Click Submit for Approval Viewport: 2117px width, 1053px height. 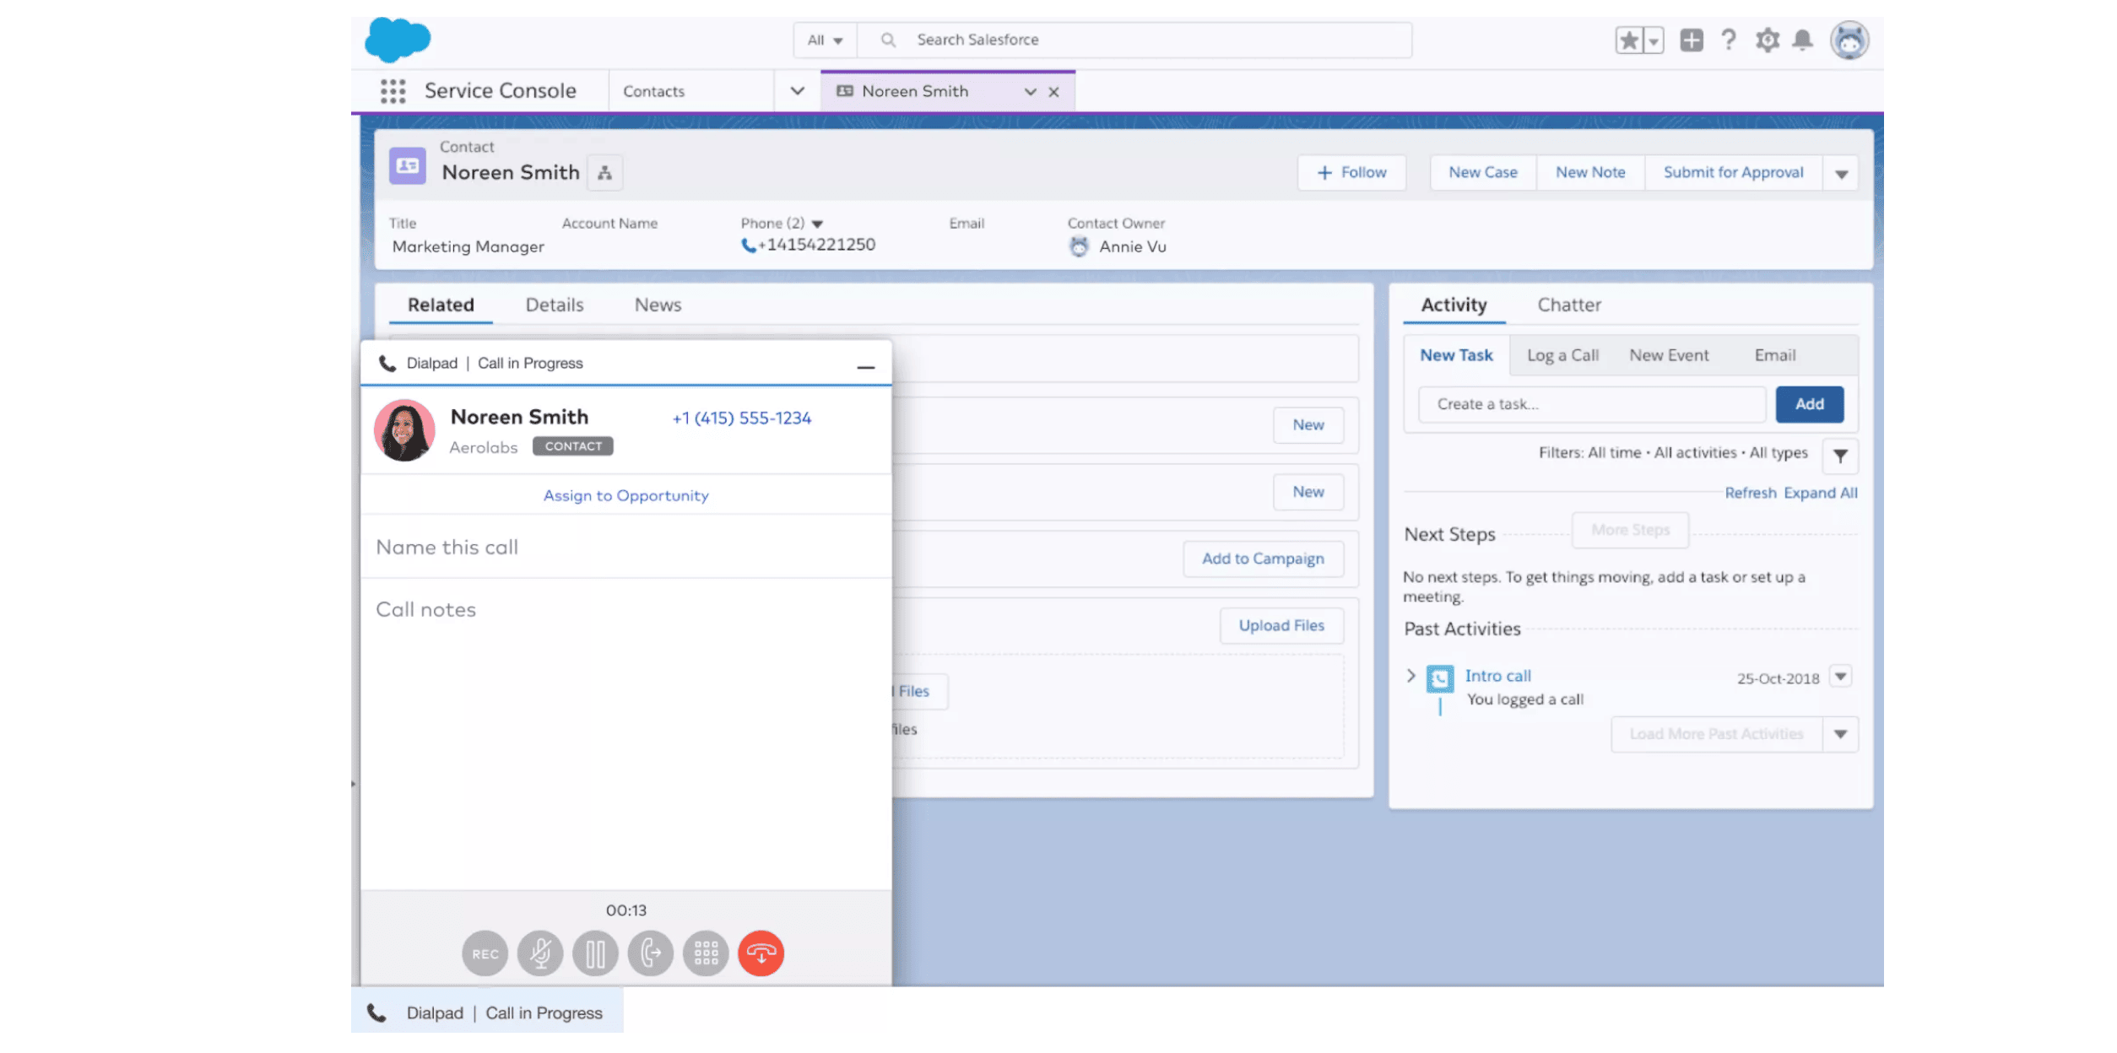(1733, 173)
